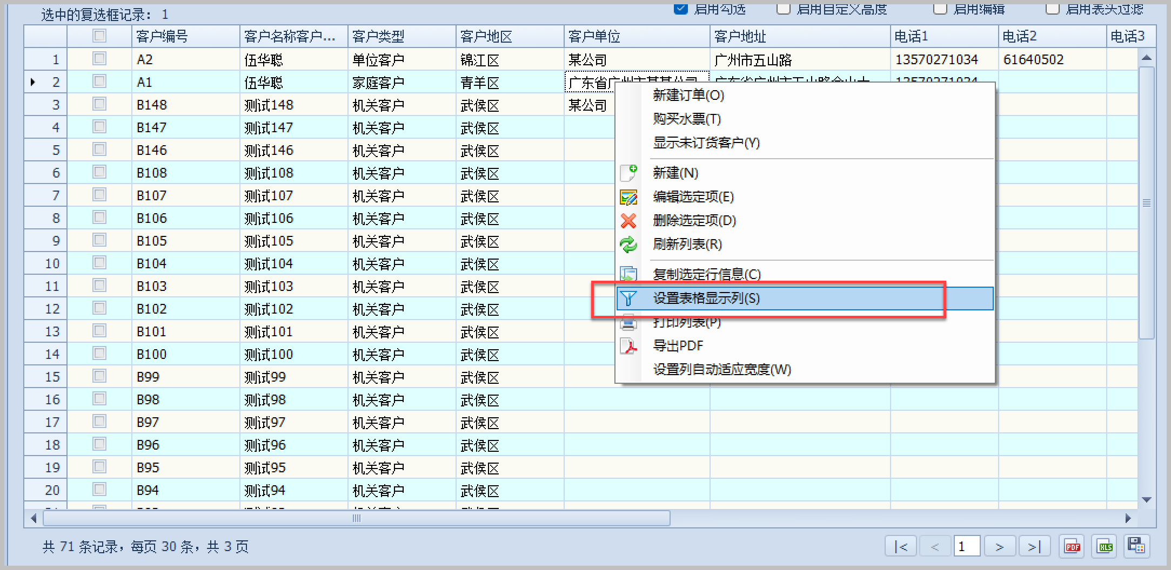Disable the 启用勾选 checkbox

point(681,8)
